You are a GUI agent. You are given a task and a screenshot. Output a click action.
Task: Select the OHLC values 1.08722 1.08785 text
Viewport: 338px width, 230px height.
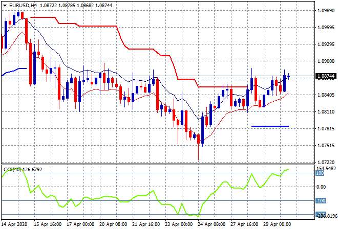pos(57,6)
